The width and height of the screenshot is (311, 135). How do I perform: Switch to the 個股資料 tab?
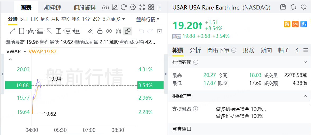tap(84, 8)
